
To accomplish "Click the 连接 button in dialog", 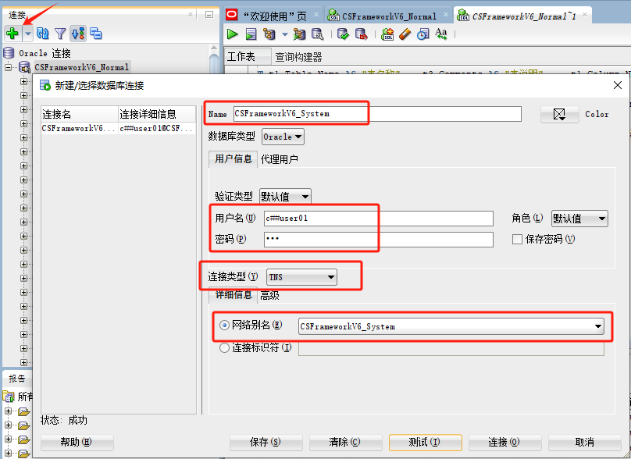I will tap(505, 442).
